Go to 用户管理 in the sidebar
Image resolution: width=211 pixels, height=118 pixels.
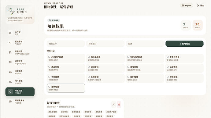[x=20, y=82]
